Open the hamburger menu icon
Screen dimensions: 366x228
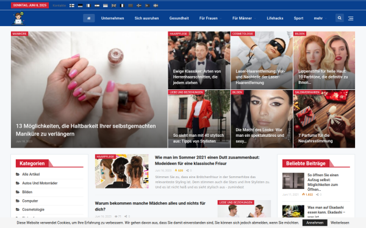351,18
